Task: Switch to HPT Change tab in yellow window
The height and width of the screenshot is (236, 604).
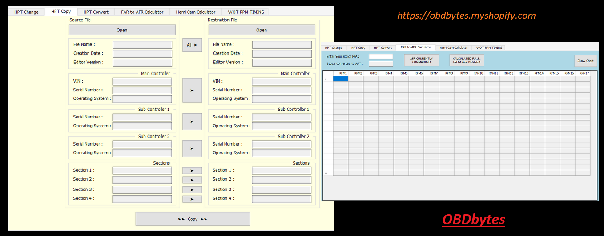Action: coord(26,12)
